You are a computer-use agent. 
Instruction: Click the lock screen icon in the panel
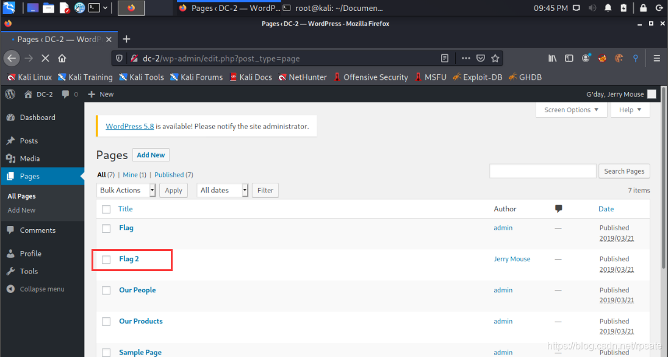click(x=643, y=8)
